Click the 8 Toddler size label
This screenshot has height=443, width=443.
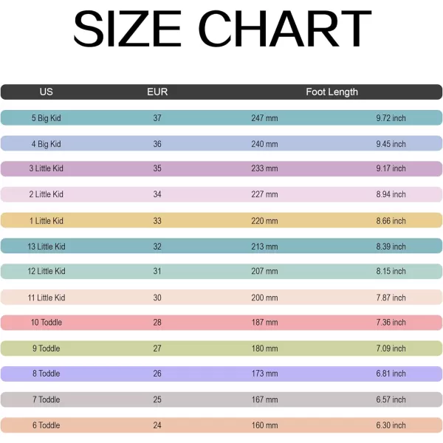point(47,374)
